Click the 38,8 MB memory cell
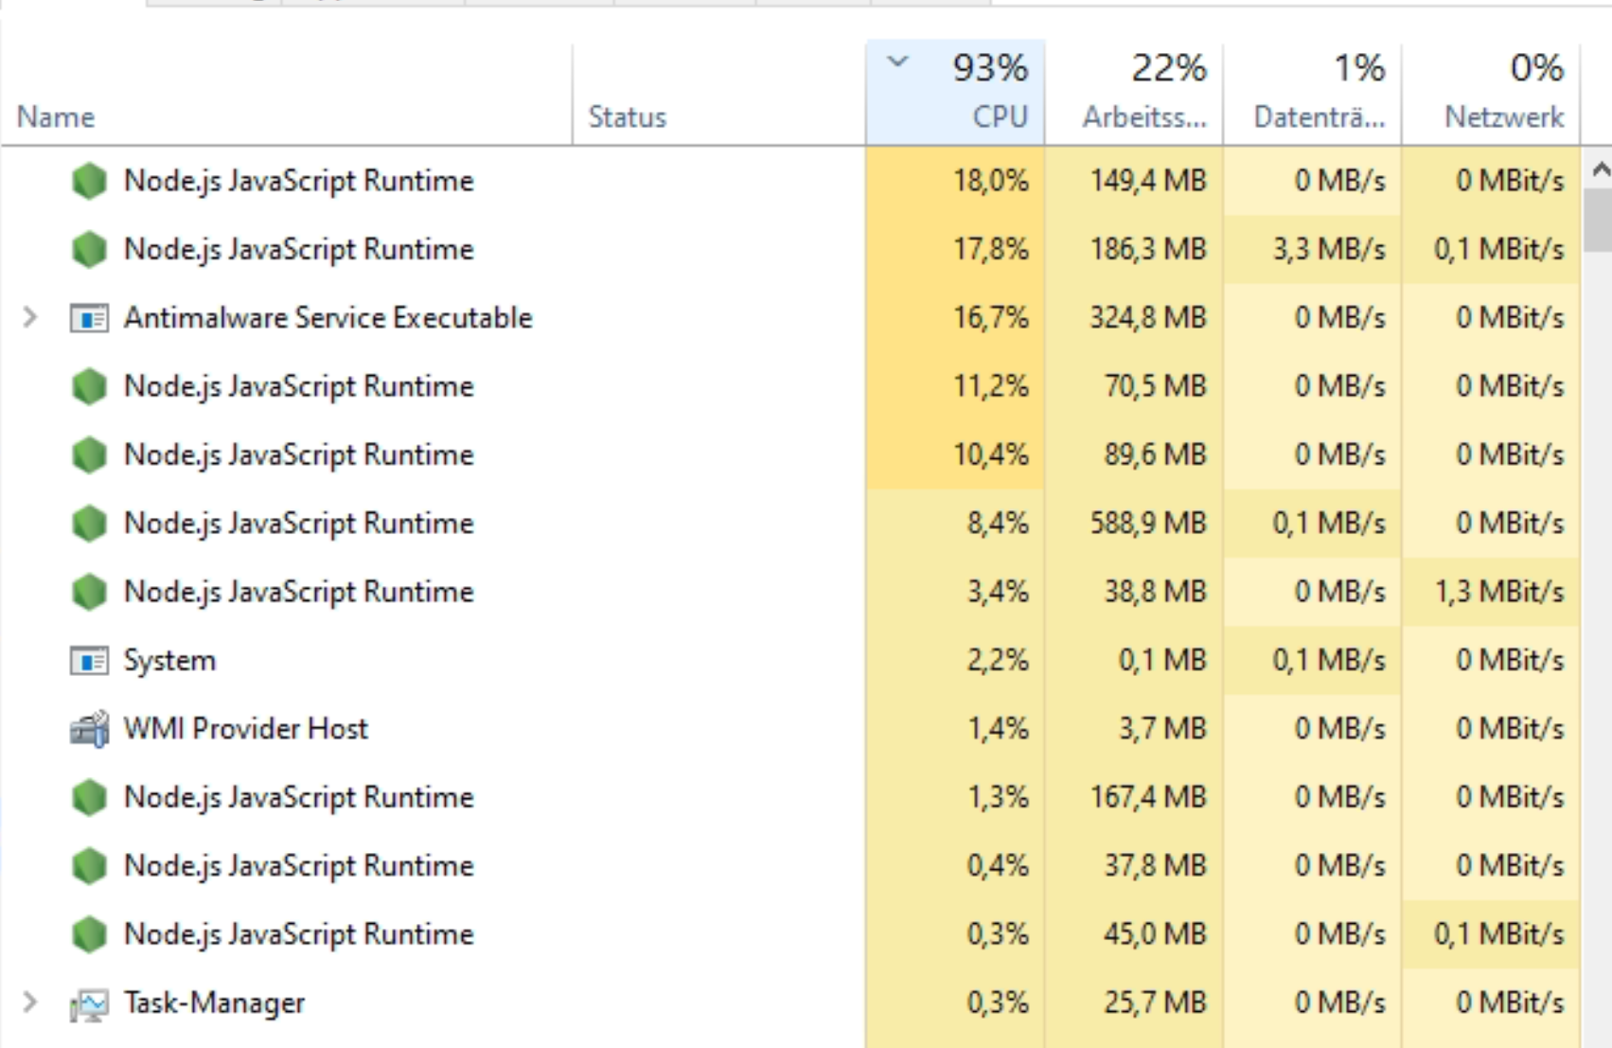Screen dimensions: 1612x1048 tap(1134, 592)
